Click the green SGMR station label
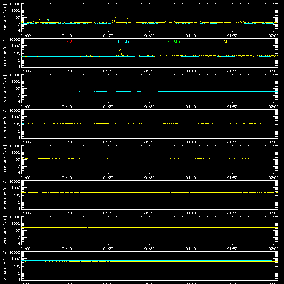The image size is (284, 284). coord(174,42)
